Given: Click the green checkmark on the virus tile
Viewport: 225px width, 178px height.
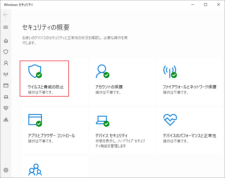Looking at the screenshot, I should [39, 75].
